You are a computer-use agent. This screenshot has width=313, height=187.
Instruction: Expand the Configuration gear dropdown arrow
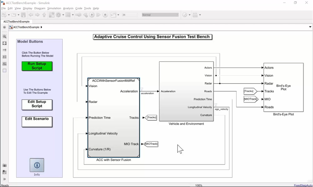point(63,15)
